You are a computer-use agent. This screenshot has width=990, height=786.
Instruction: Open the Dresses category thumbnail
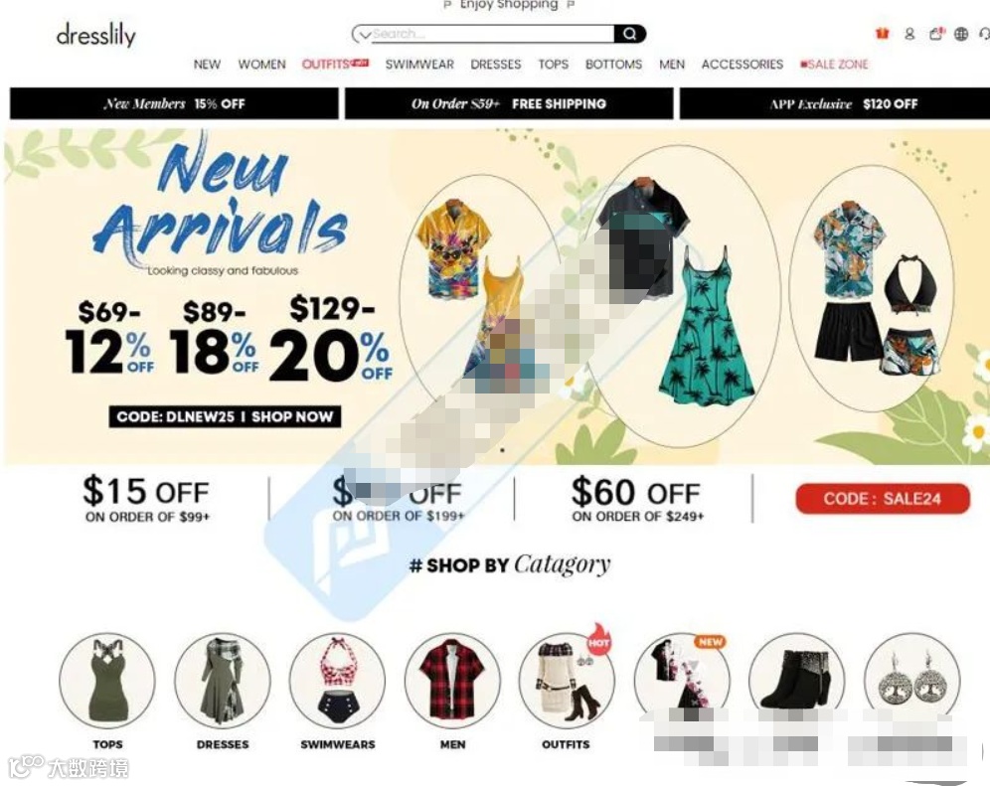point(223,681)
